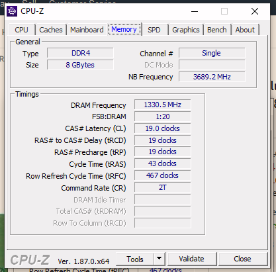The image size is (276, 272).
Task: Click the CPU-Z app icon in title bar
Action: [12, 11]
